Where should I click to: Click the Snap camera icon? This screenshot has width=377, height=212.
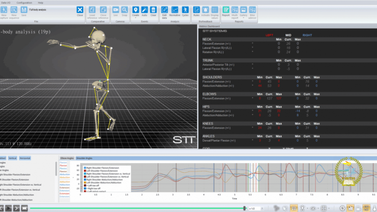pyautogui.click(x=124, y=10)
